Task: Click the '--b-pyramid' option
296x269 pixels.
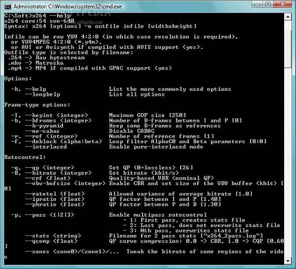Action: (x=44, y=126)
